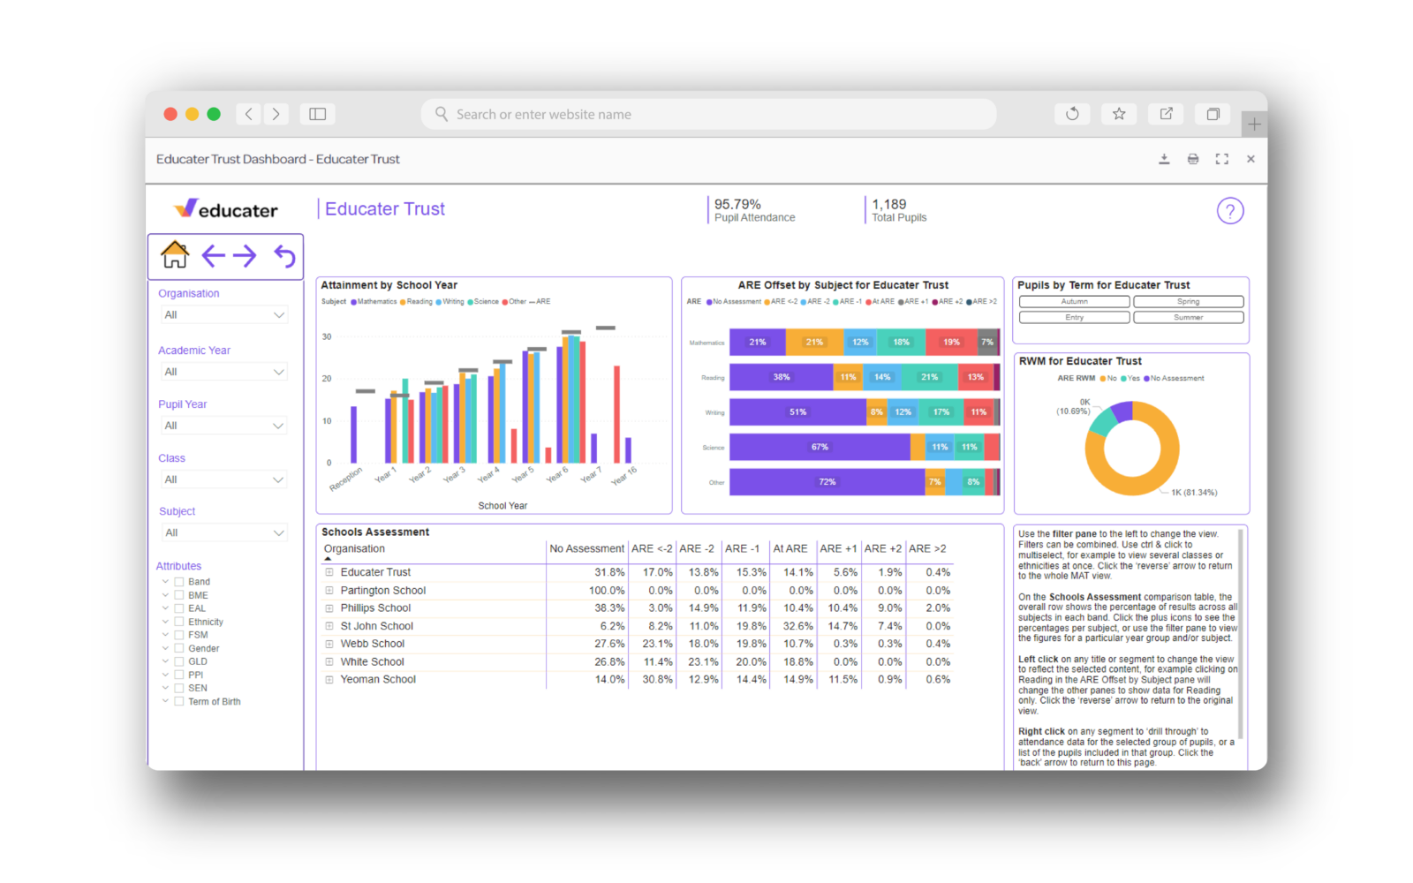Screen dimensions: 1413x883
Task: Click browser back button
Action: pos(249,114)
